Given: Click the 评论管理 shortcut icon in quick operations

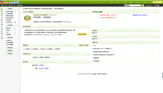Looking at the screenshot, I should tap(31, 49).
